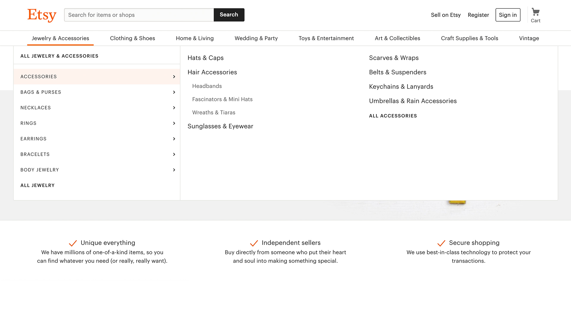
Task: Click the Etsy logo
Action: click(x=42, y=15)
